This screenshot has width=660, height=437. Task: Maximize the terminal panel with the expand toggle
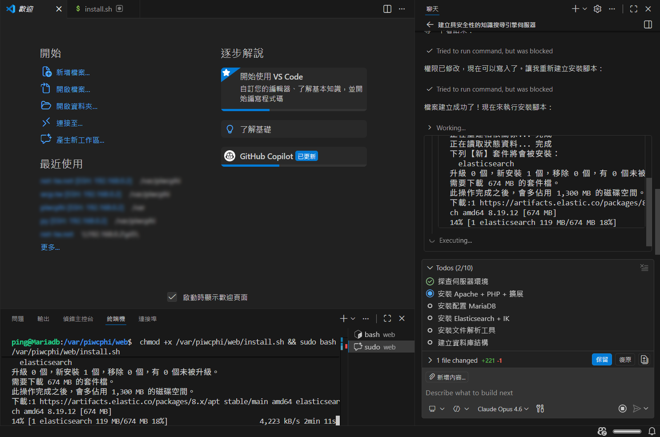click(387, 318)
